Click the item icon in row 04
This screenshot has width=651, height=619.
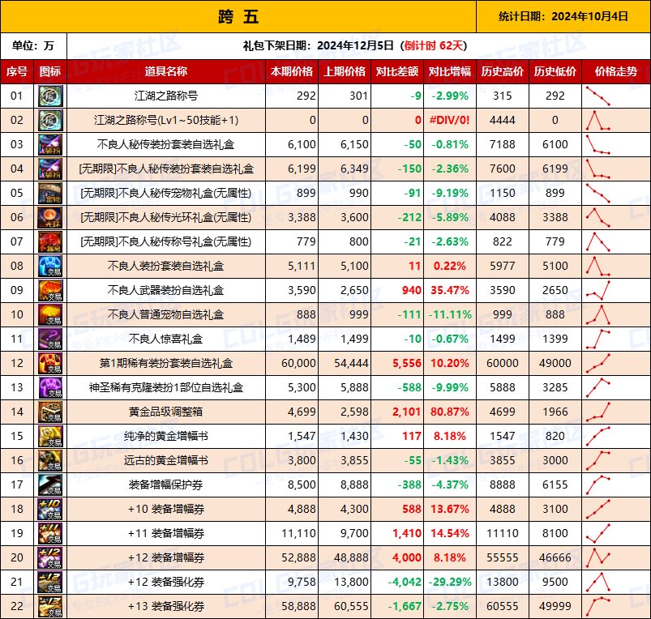(x=50, y=169)
